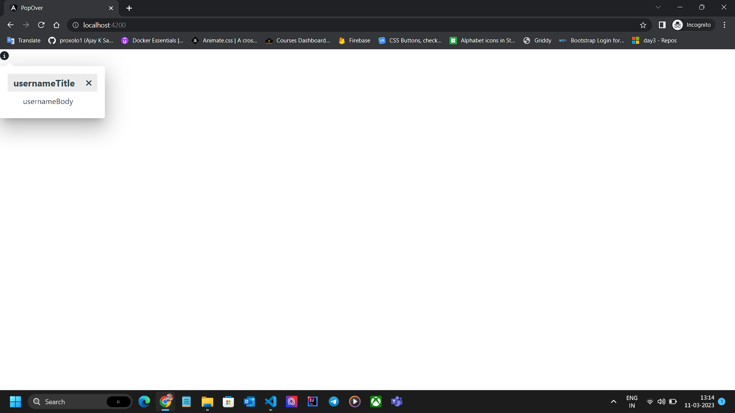Open Visual Studio Code from taskbar
Image resolution: width=735 pixels, height=413 pixels.
pyautogui.click(x=271, y=402)
